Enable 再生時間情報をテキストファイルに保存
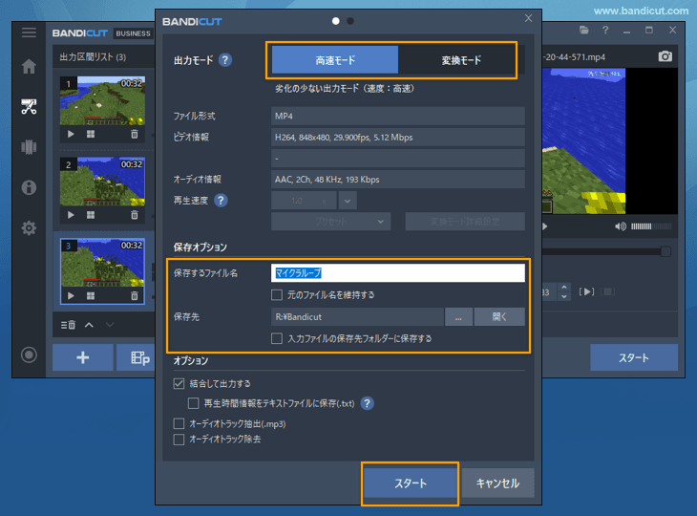 point(193,403)
